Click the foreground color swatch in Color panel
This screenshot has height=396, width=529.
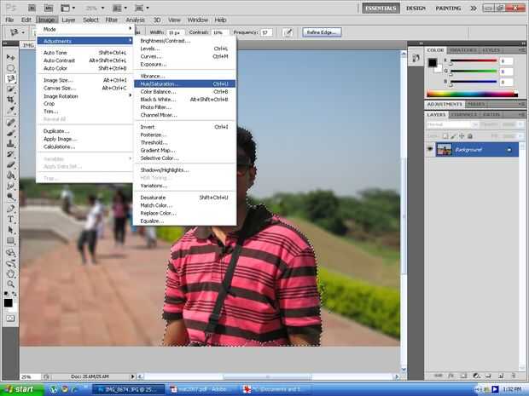tap(433, 63)
